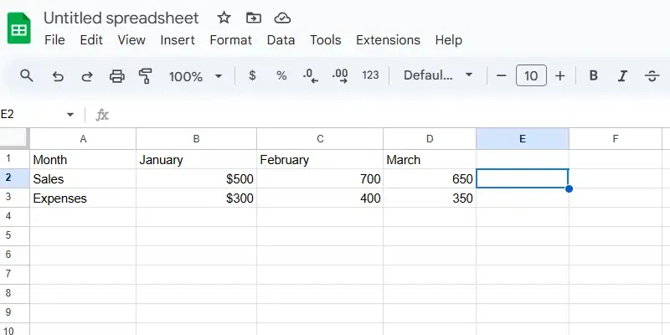Toggle strikethrough formatting
The image size is (670, 335).
click(652, 76)
